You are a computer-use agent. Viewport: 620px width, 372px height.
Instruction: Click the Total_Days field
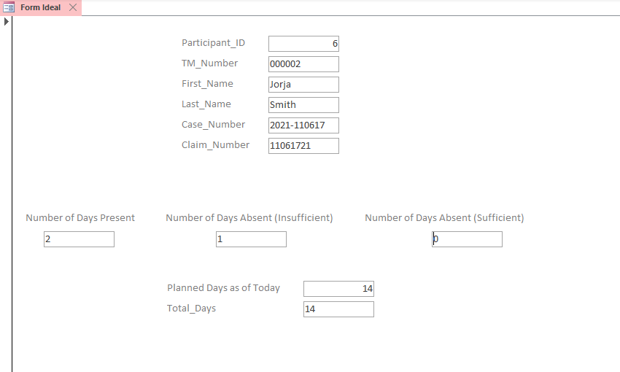339,309
